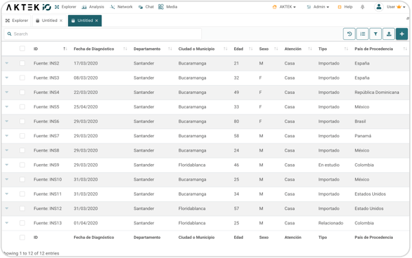Expand row Fuente: INS13
Image resolution: width=412 pixels, height=258 pixels.
click(x=7, y=223)
